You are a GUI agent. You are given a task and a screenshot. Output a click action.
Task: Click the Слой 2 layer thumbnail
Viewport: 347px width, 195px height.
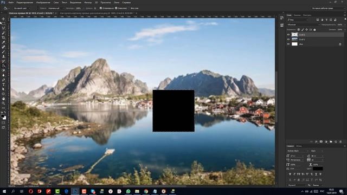click(x=294, y=35)
